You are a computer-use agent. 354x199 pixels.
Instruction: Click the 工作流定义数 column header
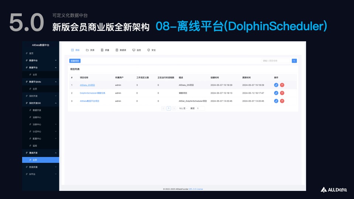click(x=142, y=78)
